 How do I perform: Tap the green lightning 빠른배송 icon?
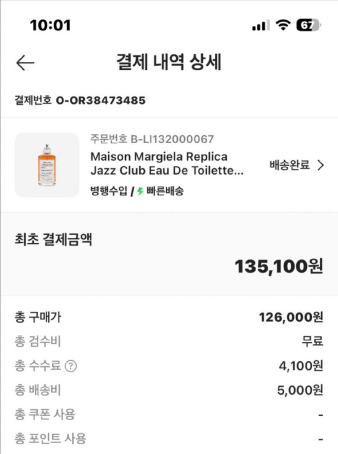point(140,191)
